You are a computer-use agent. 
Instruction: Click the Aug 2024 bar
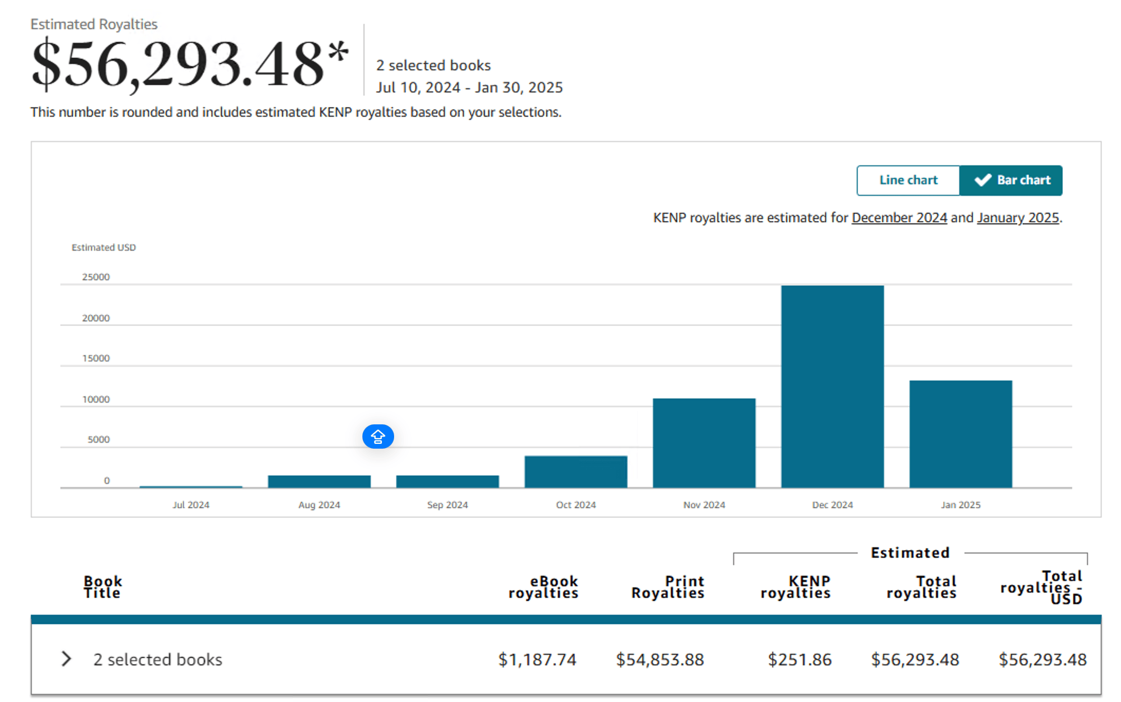pos(319,481)
